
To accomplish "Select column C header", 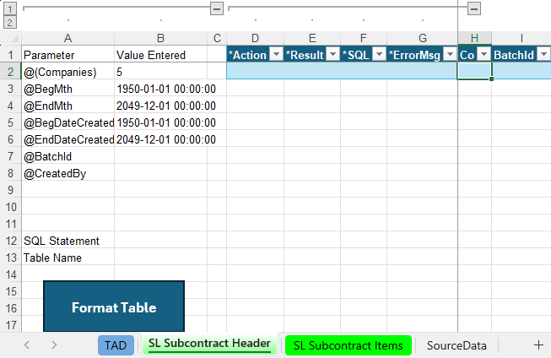I will pos(217,38).
